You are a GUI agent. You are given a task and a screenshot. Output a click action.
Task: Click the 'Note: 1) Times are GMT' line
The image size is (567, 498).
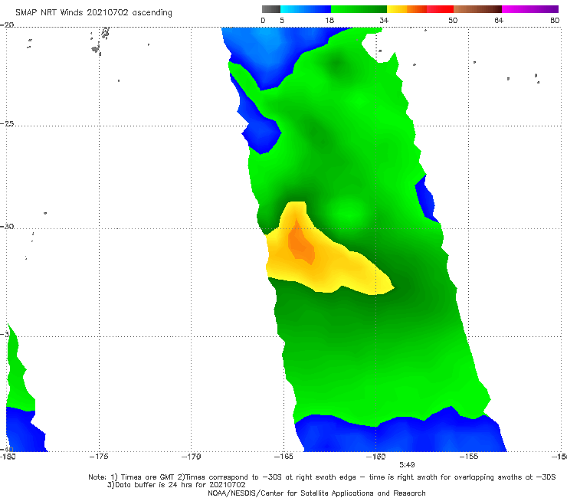coord(322,477)
